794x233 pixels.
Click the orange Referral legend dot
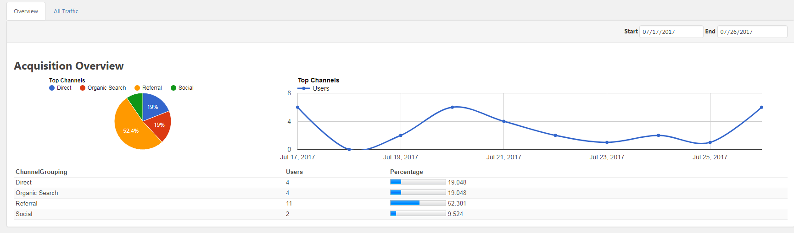point(137,88)
